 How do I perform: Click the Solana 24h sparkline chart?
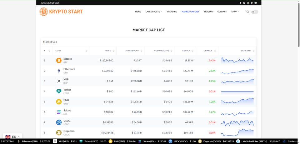[x=237, y=112]
